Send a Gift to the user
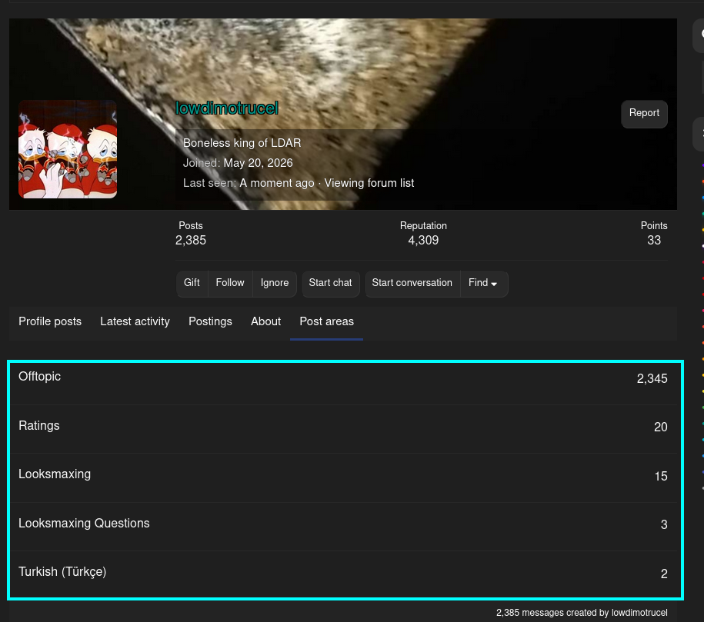The image size is (704, 622). coord(192,283)
